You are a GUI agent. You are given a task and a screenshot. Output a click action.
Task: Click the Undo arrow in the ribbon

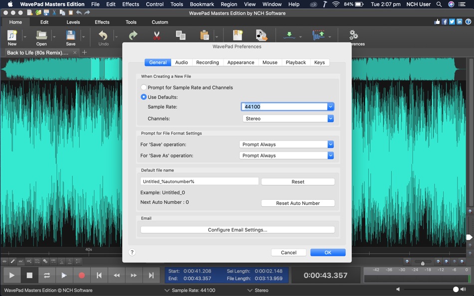103,35
